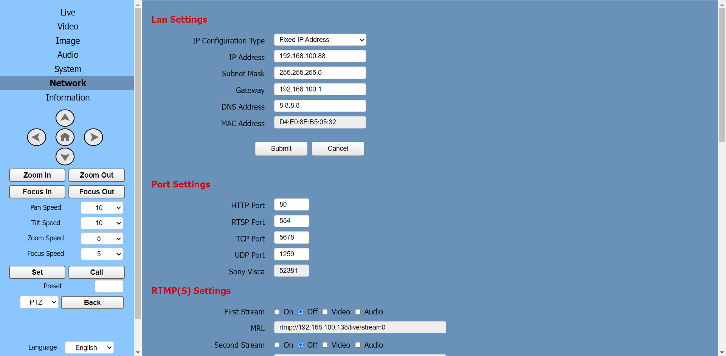Submit the LAN settings
The height and width of the screenshot is (356, 726).
281,149
